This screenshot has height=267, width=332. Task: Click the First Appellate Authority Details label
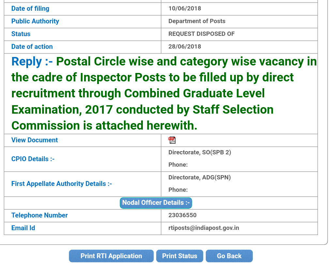tap(62, 184)
